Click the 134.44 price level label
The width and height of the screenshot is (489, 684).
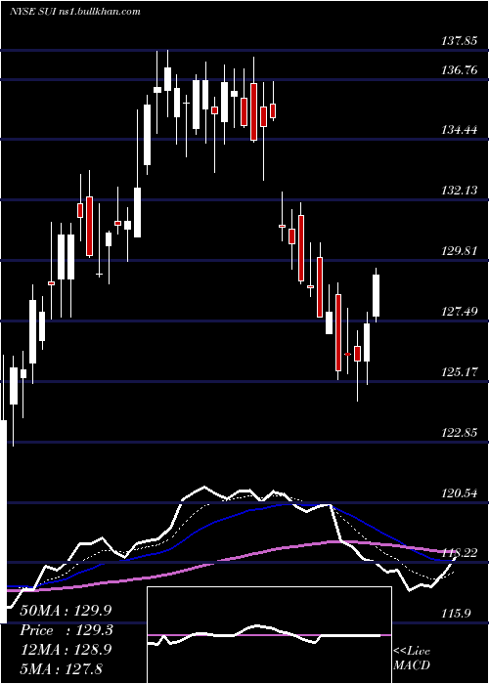pos(459,130)
